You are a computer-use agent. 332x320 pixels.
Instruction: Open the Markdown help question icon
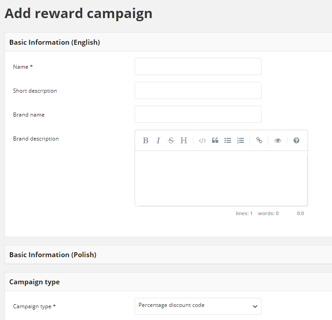click(x=296, y=141)
